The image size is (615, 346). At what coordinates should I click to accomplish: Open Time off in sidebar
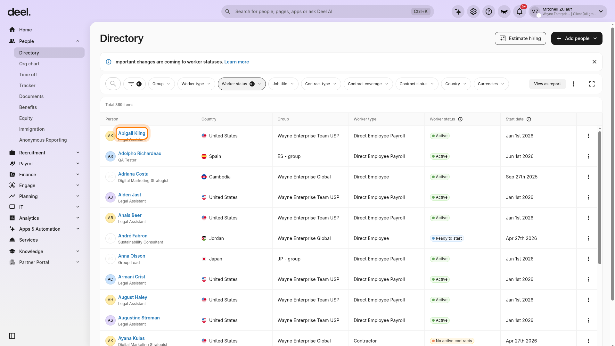[28, 75]
